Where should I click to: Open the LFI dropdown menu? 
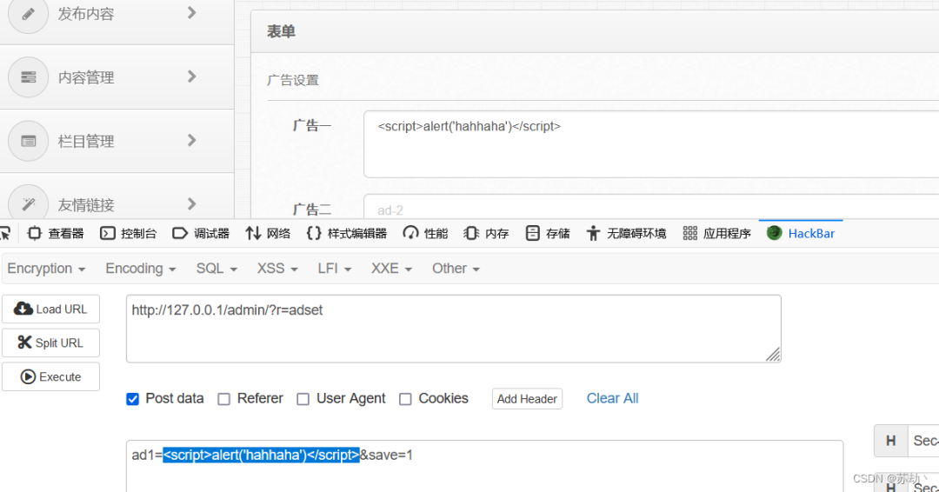334,268
